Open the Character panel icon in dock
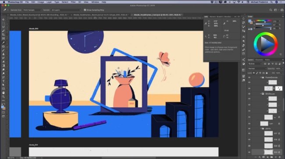Image resolution: width=285 pixels, height=159 pixels. tap(243, 37)
